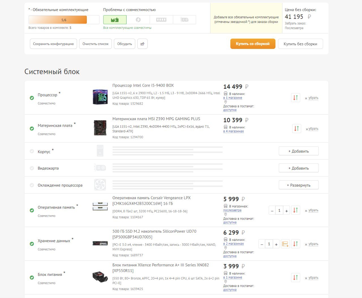Remove the Corsair memory with убрать
362x298 pixels.
[313, 210]
